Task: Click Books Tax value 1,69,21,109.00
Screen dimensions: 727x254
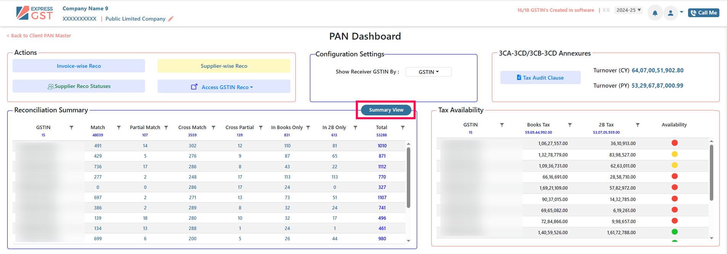Action: pos(553,188)
